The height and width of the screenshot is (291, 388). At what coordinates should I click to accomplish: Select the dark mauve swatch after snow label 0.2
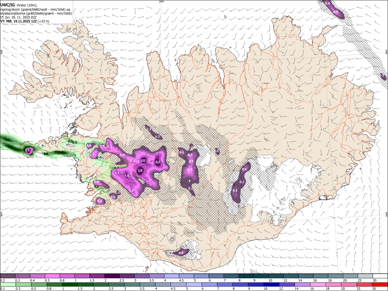tap(8, 276)
